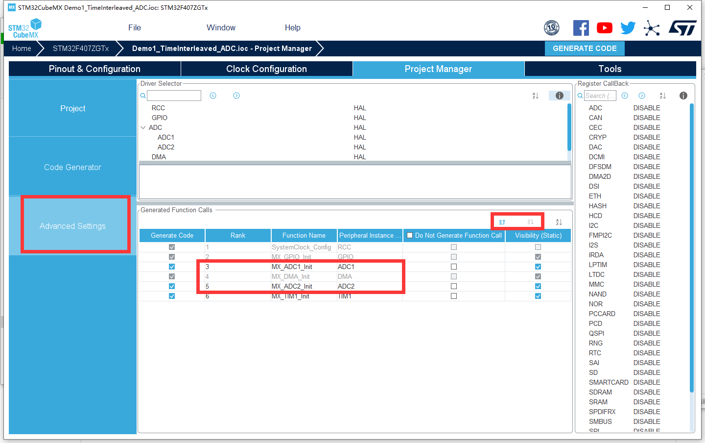Check Do Not Generate Function Call for MX_TIM1_Init
Viewport: 705px width, 443px height.
tap(454, 296)
